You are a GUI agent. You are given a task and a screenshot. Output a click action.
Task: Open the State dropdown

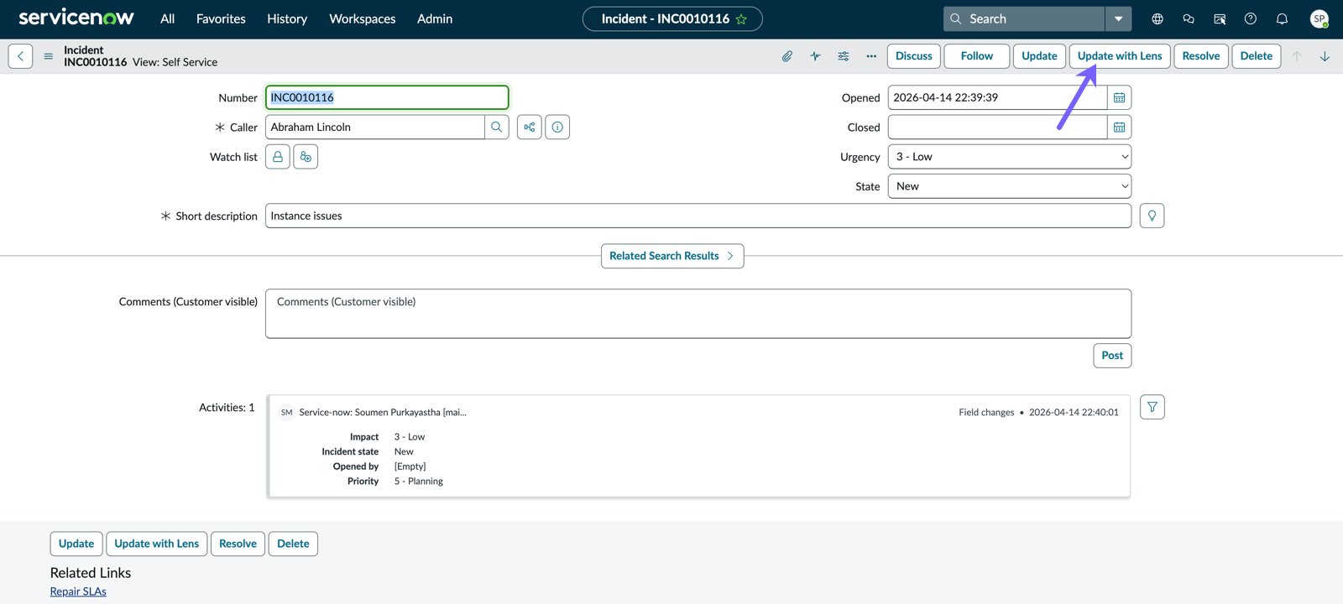(x=1010, y=186)
